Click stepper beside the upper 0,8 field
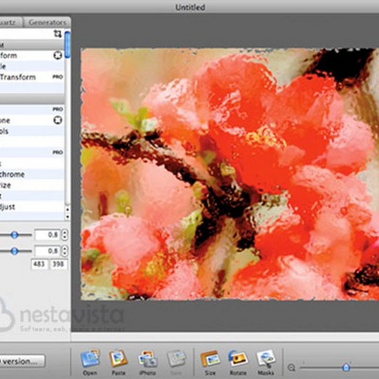Viewport: 379px width, 379px height. [64, 235]
